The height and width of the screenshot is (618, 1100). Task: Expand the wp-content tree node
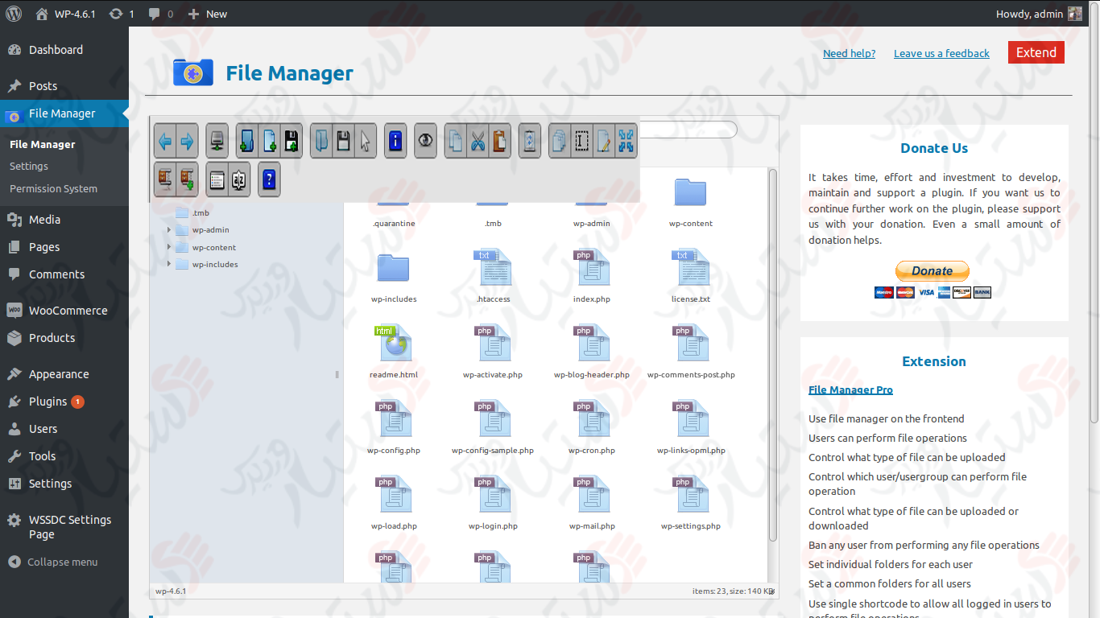[169, 247]
